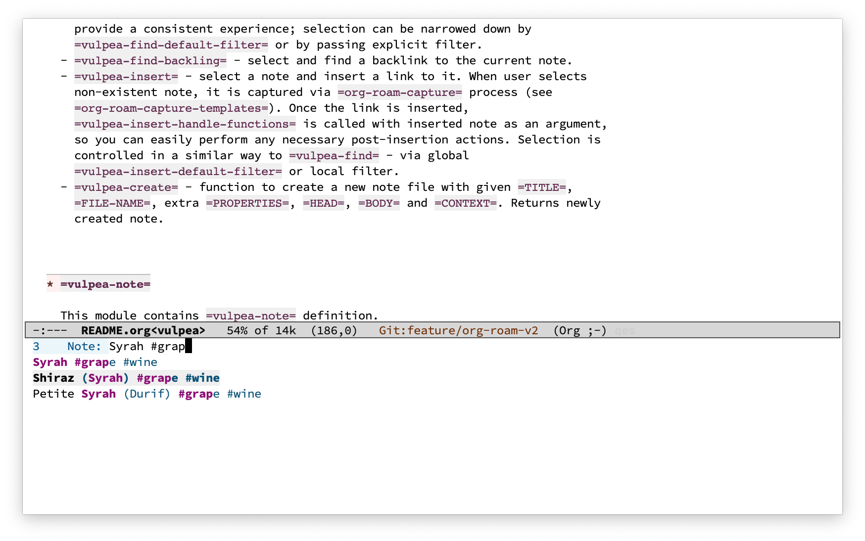Click '=vulpea-insert-default-filter=' inline code
The width and height of the screenshot is (865, 541).
point(178,171)
